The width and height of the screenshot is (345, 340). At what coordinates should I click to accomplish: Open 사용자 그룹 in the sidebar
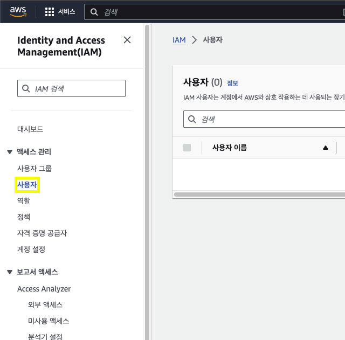click(34, 169)
